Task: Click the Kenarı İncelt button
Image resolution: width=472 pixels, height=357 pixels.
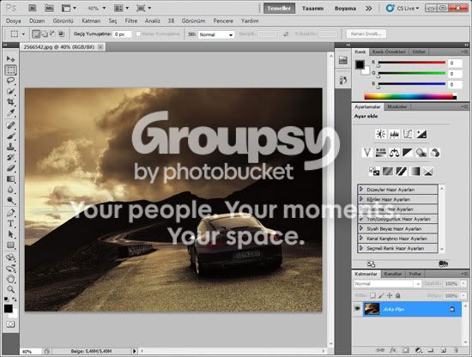Action: point(366,33)
